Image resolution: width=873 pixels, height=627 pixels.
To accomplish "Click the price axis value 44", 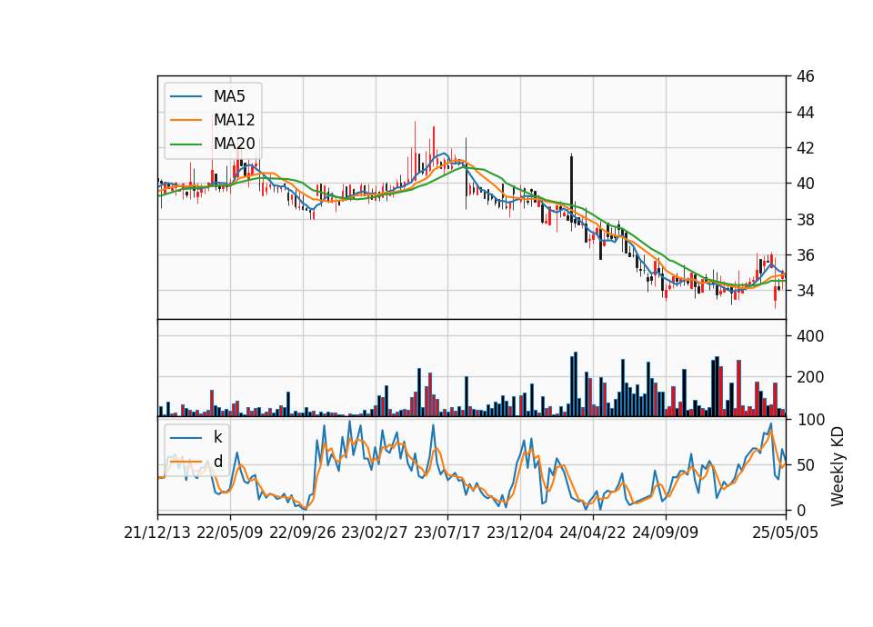I will [805, 113].
